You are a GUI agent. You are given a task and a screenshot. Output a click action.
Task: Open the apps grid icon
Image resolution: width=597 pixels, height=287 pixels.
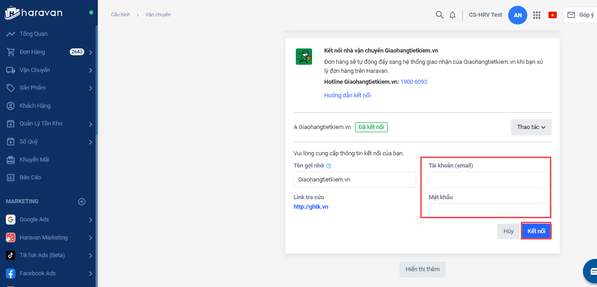537,15
